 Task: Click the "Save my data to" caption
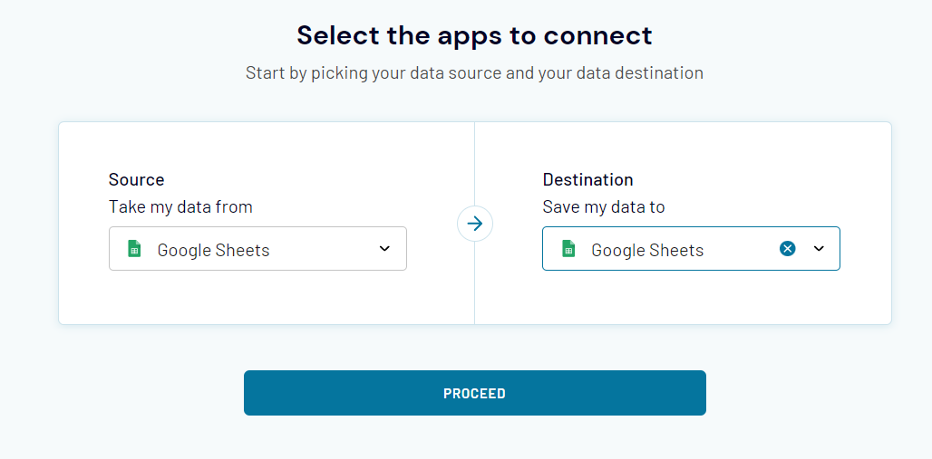coord(604,206)
